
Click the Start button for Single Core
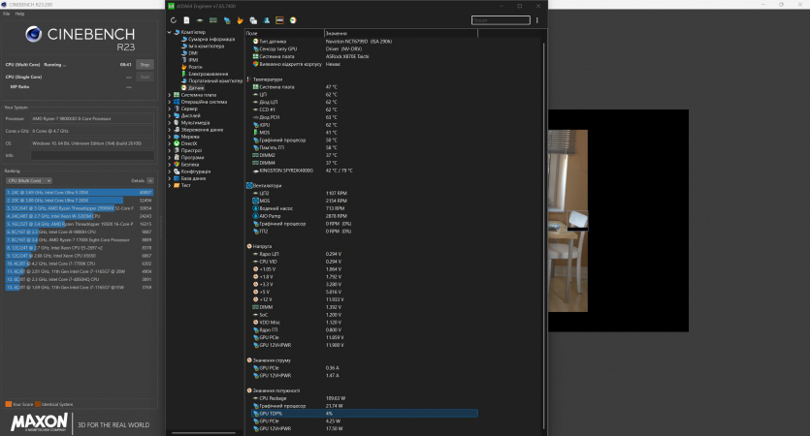[x=145, y=77]
